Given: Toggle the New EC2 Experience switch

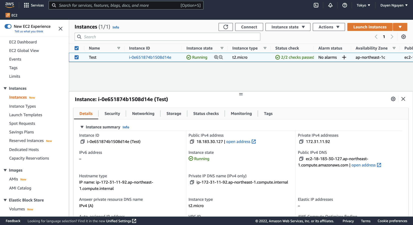Looking at the screenshot, I should 8,26.
